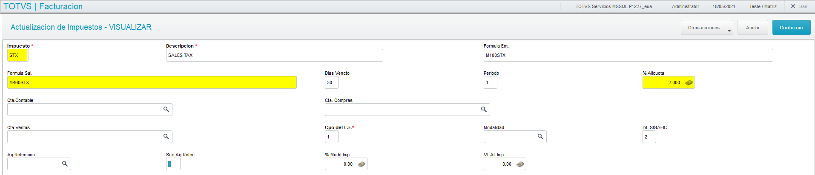The width and height of the screenshot is (815, 175).
Task: Click the Teste / Matriz company selector
Action: (763, 6)
